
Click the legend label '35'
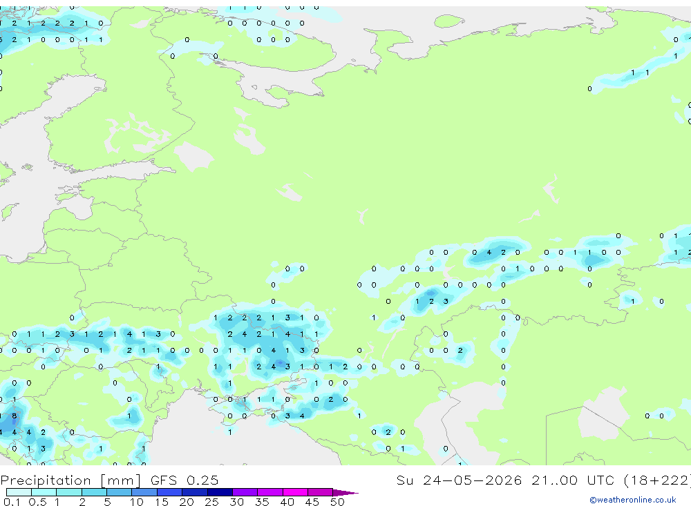point(262,502)
